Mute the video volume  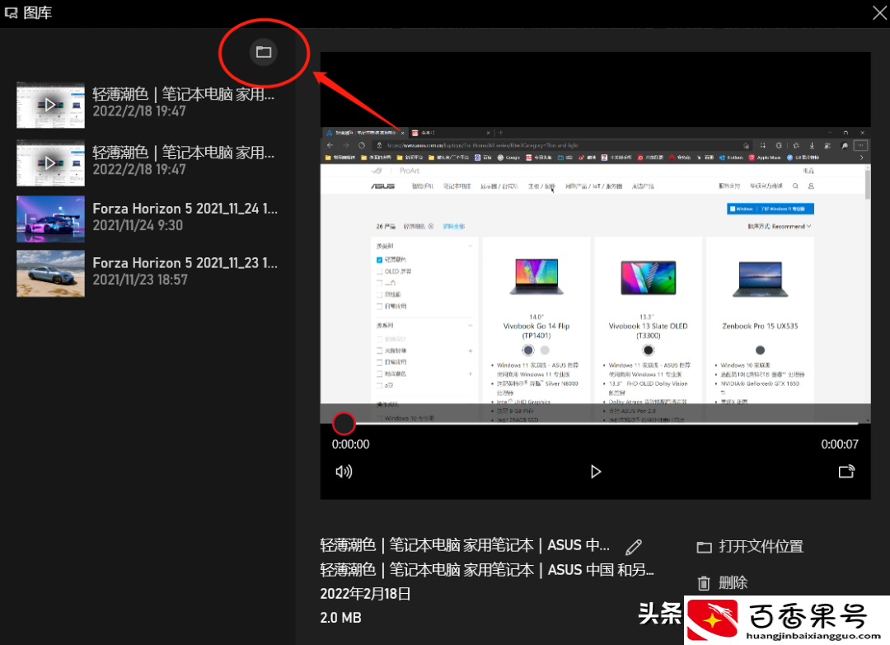pos(344,472)
